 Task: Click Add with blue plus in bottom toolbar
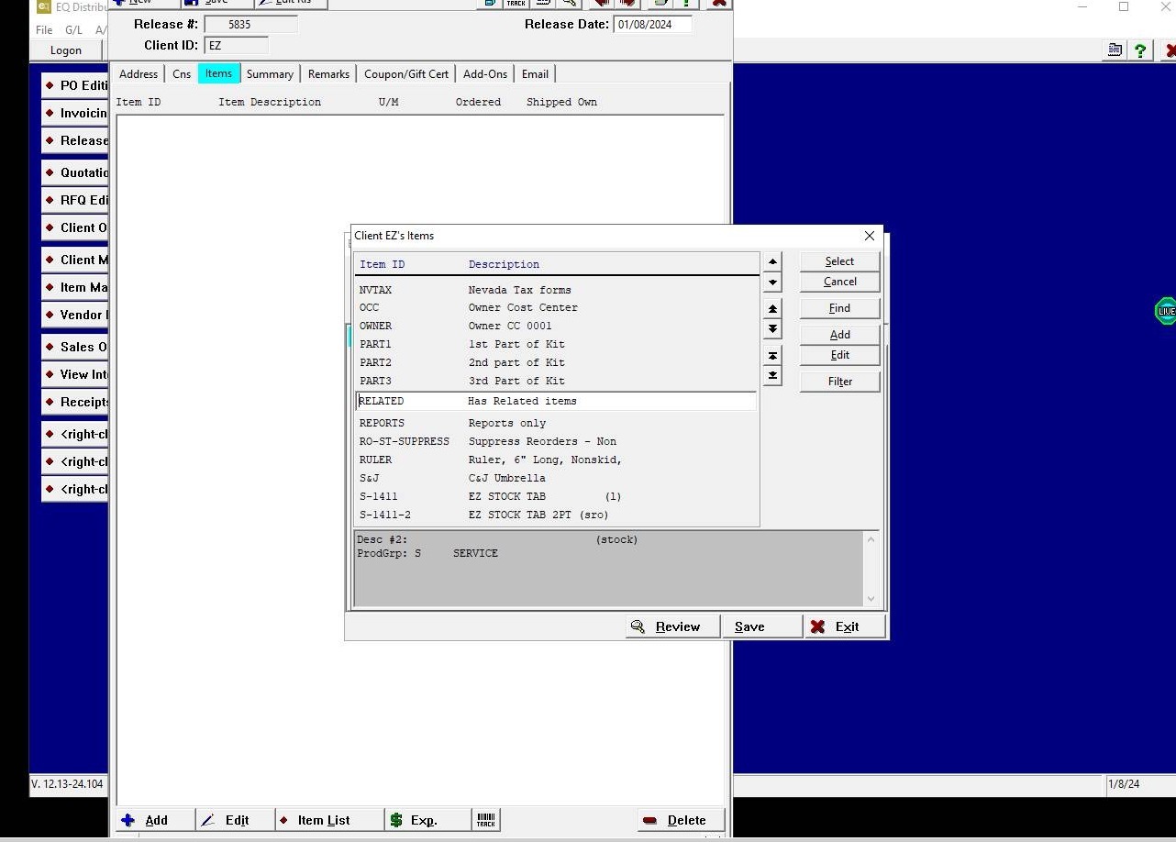pos(156,820)
